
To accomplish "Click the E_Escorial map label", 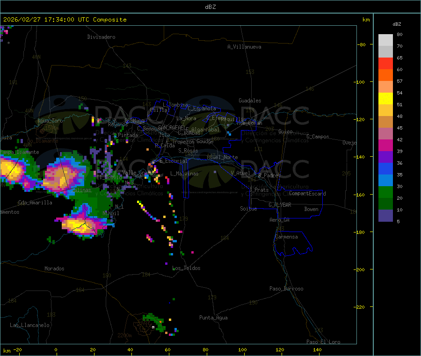I will pos(174,161).
